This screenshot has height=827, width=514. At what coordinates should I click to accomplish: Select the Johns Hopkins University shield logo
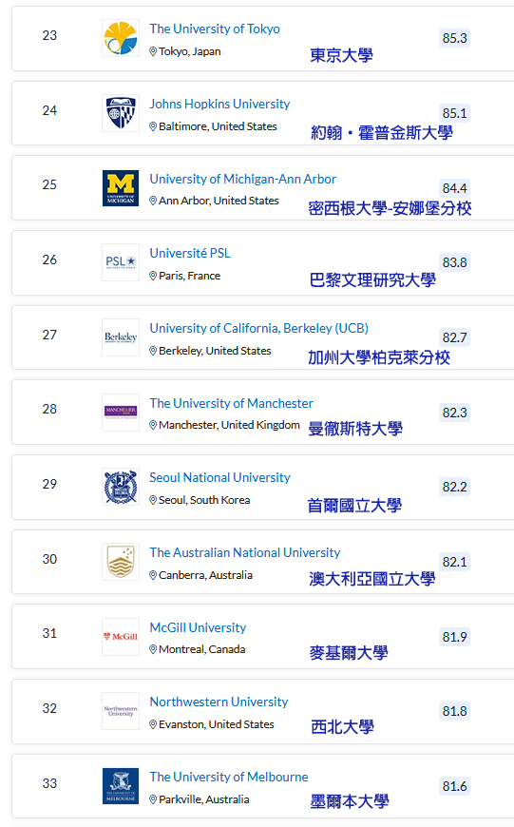121,113
